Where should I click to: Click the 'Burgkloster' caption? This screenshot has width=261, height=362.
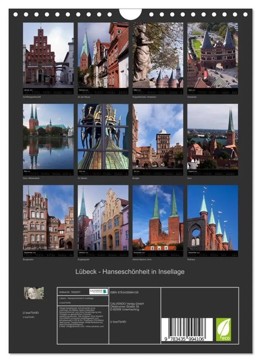pos(28,260)
